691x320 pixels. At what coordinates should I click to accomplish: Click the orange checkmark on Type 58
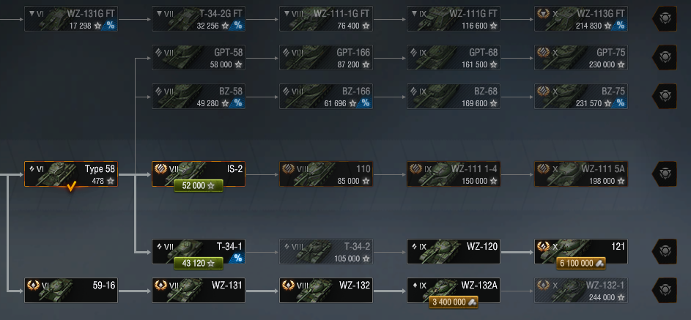click(71, 187)
